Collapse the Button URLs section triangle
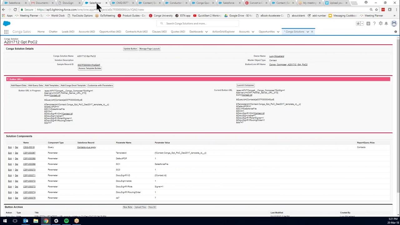Viewport: 400px width, 225px height. tap(7, 79)
